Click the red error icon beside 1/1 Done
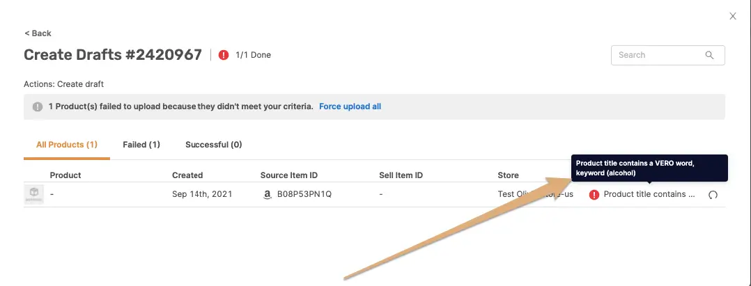This screenshot has width=751, height=286. tap(224, 55)
